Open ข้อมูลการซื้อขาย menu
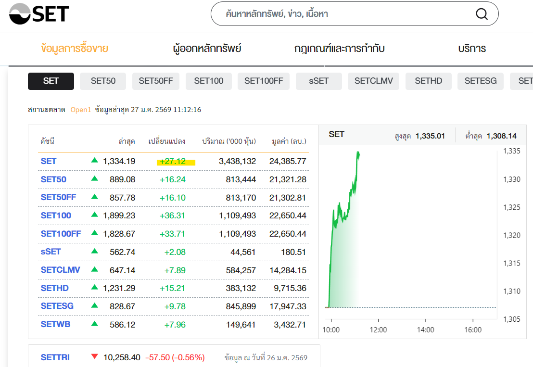533x367 pixels. click(75, 49)
